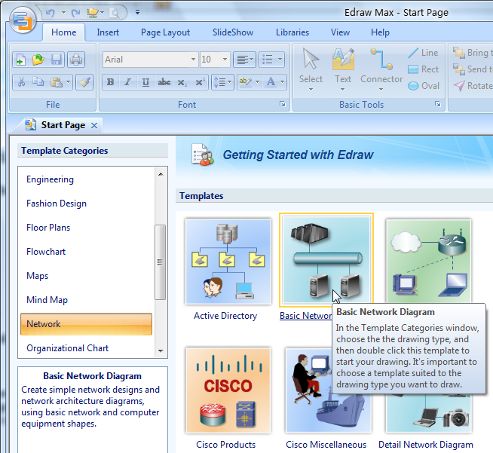Open the Cisco Products template thumbnail
493x453 pixels.
(x=228, y=390)
